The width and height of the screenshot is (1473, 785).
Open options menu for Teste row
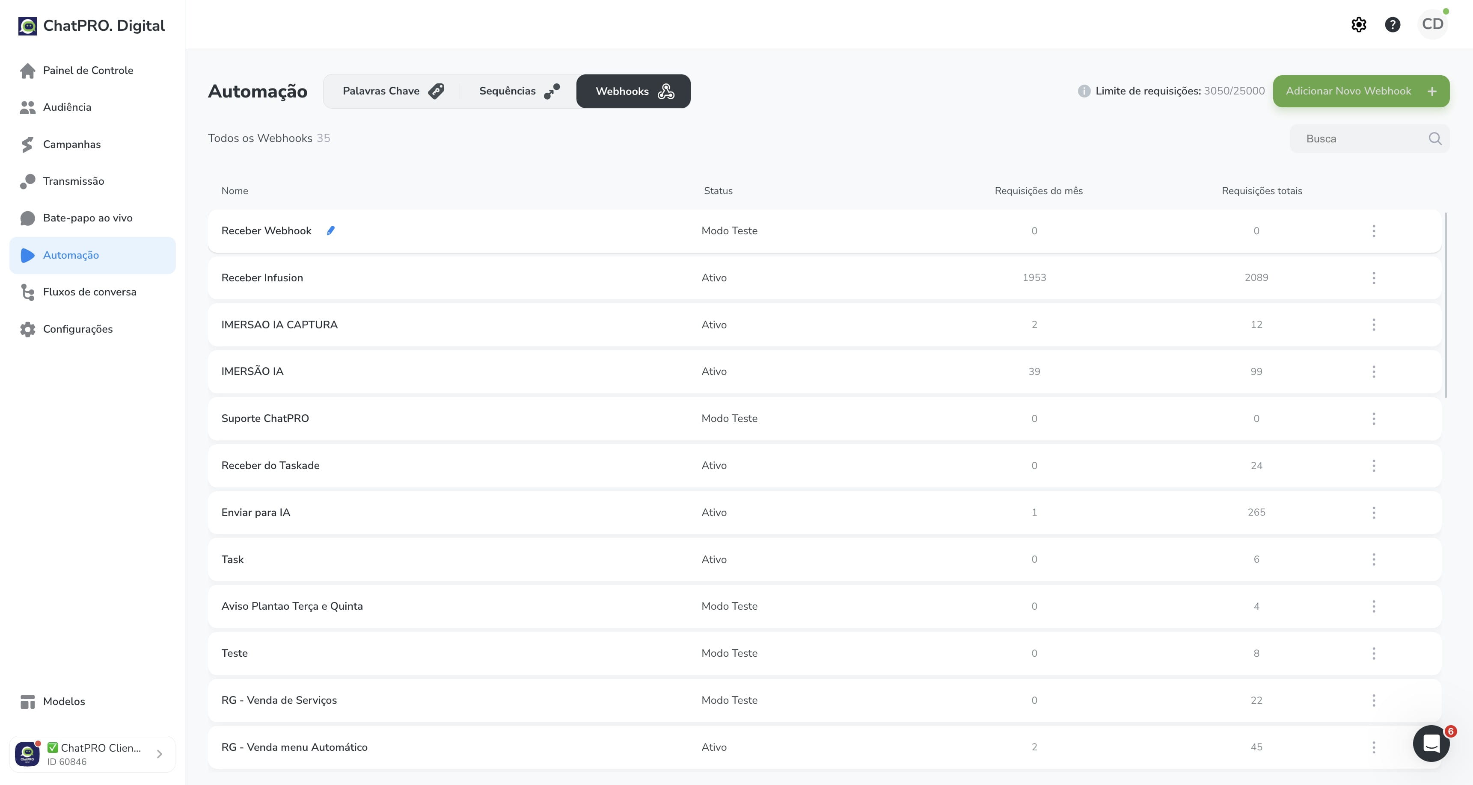(1374, 653)
